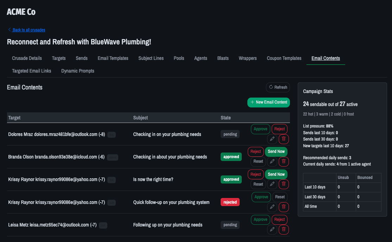Click the pending badge for Dolores Mraz

point(230,134)
